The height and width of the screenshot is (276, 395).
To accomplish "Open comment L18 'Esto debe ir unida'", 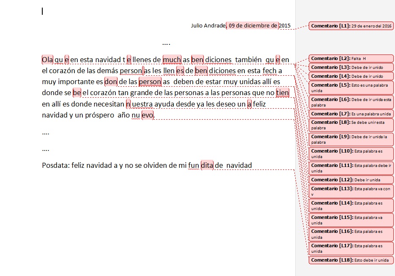I will [x=351, y=260].
